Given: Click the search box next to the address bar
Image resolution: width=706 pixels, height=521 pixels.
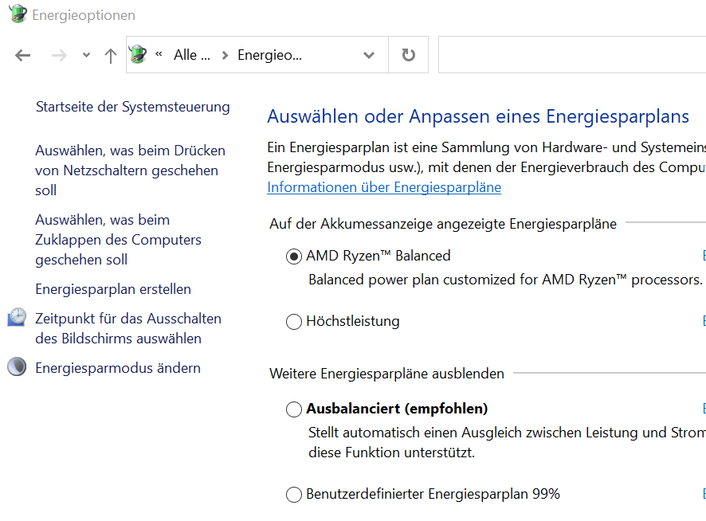Looking at the screenshot, I should point(571,55).
